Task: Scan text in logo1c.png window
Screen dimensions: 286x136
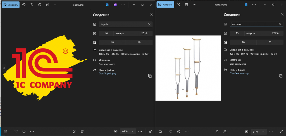Action: [82, 131]
